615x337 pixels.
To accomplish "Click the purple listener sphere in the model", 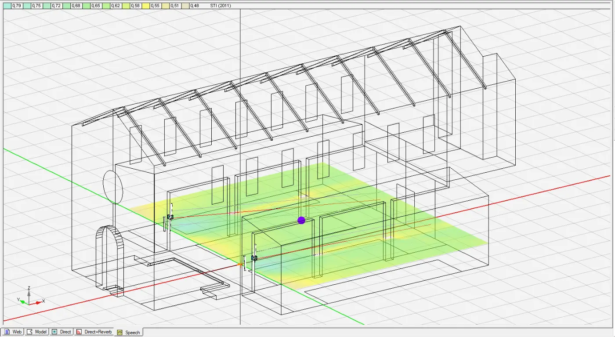I will click(x=301, y=220).
